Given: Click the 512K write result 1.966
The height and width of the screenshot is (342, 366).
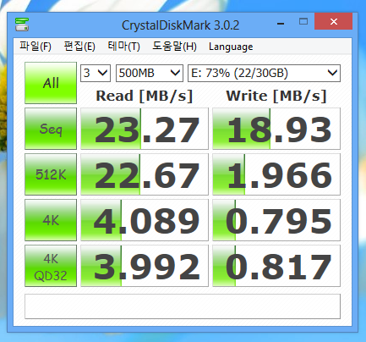Looking at the screenshot, I should tap(276, 174).
